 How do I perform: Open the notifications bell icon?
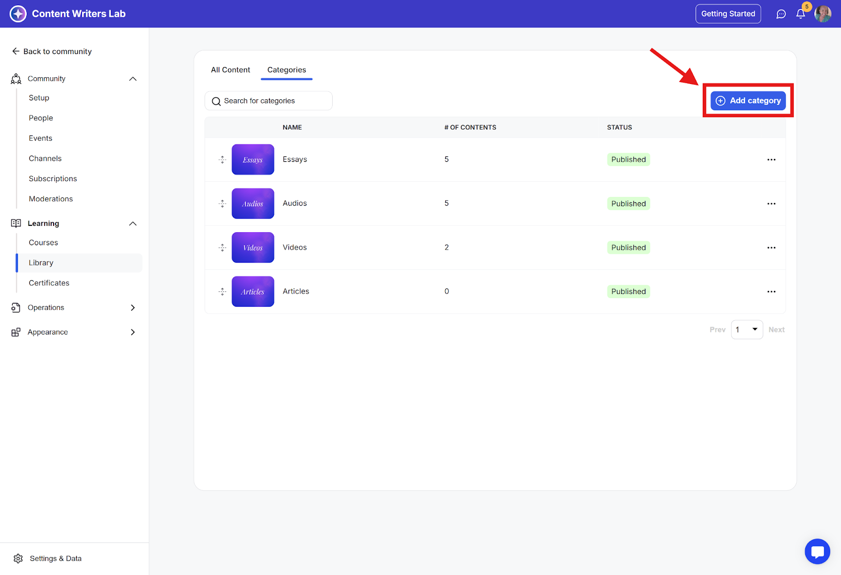coord(801,14)
